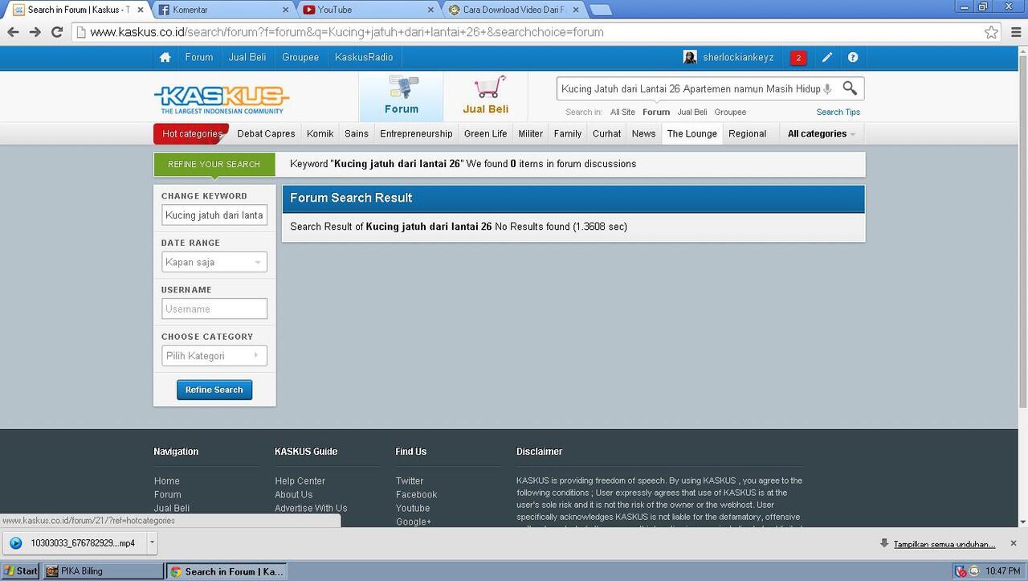Close the YouTube tab
The image size is (1028, 581).
click(430, 10)
